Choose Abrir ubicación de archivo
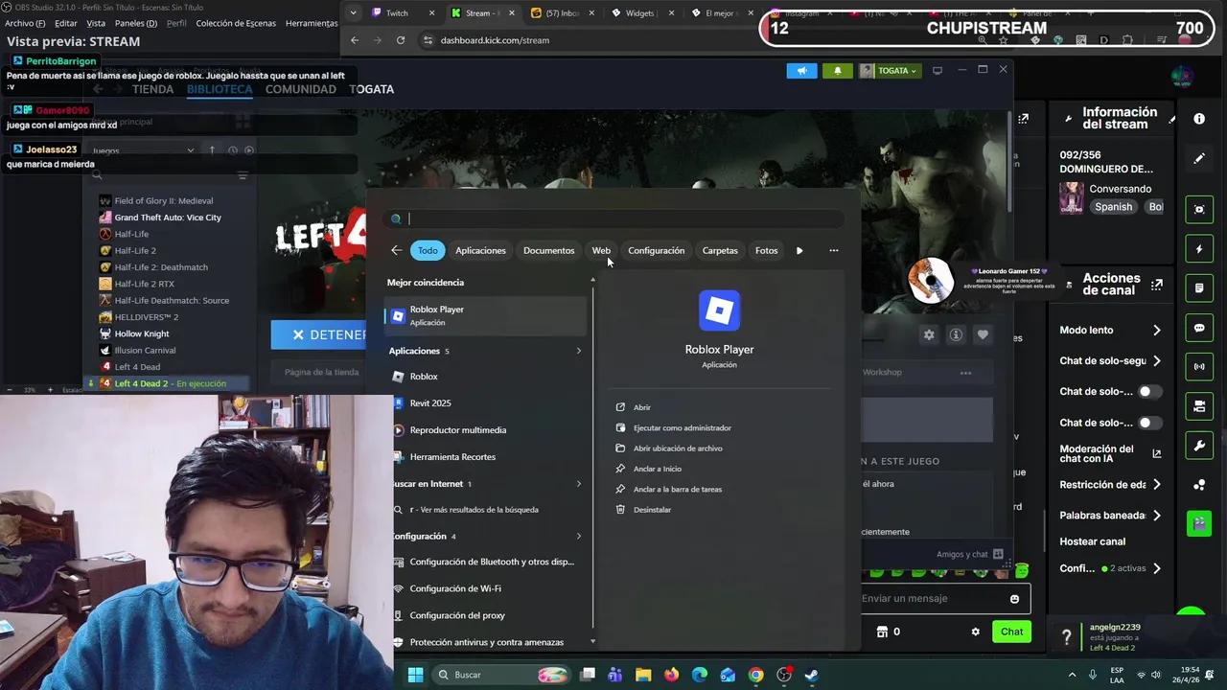 (x=678, y=448)
